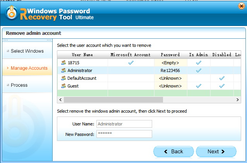This screenshot has height=163, width=247.
Task: Click Is Admin checkmark for 18715
Action: [x=199, y=63]
